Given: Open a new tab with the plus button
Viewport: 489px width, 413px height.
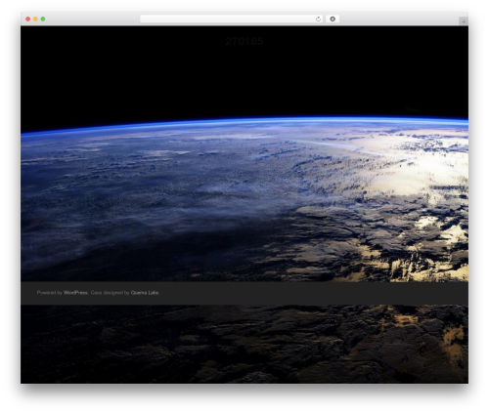Looking at the screenshot, I should click(x=464, y=21).
